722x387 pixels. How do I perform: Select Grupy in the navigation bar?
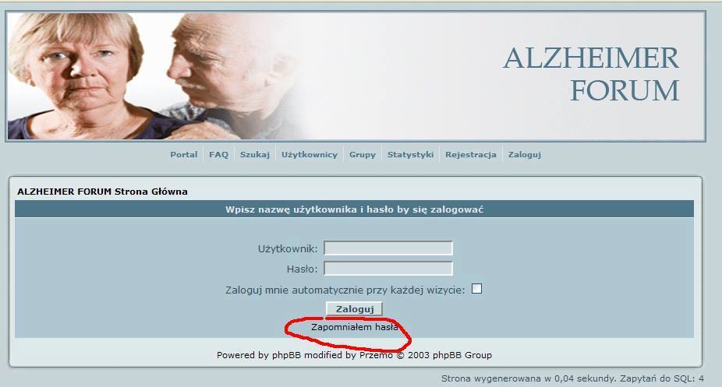[x=363, y=154]
